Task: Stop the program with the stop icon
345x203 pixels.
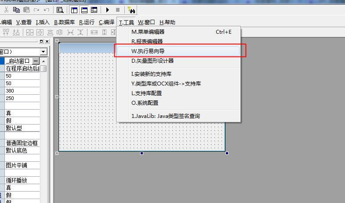Action: pyautogui.click(x=118, y=10)
